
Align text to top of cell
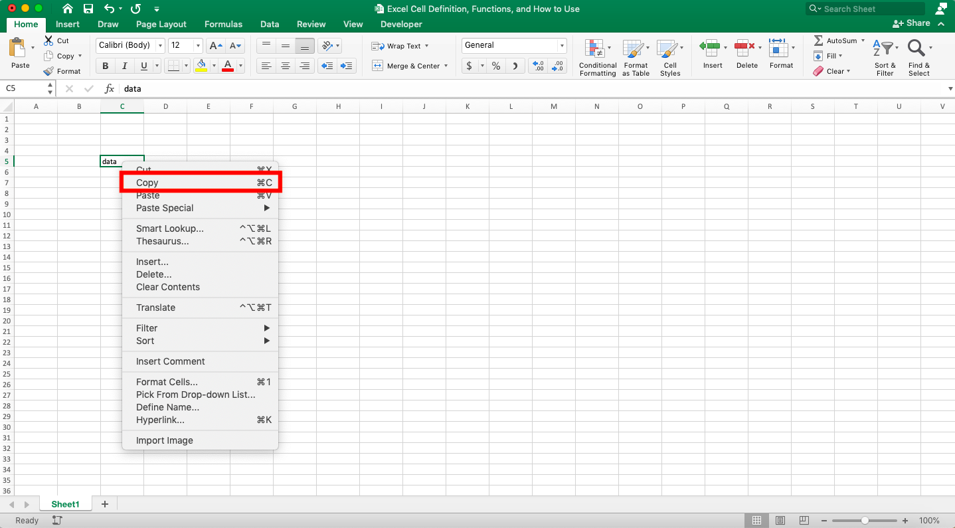pos(266,46)
